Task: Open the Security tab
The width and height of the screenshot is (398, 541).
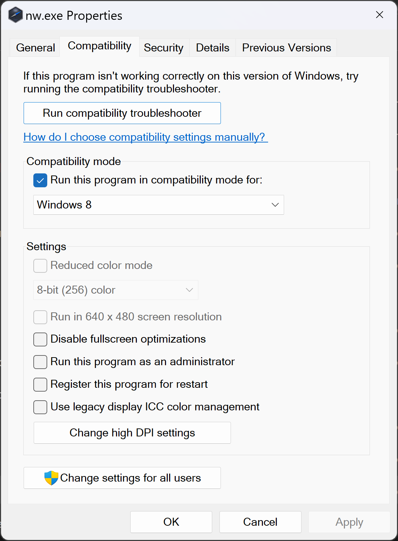Action: [164, 48]
